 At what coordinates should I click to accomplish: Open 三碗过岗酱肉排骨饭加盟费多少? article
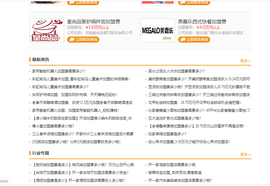199,95
